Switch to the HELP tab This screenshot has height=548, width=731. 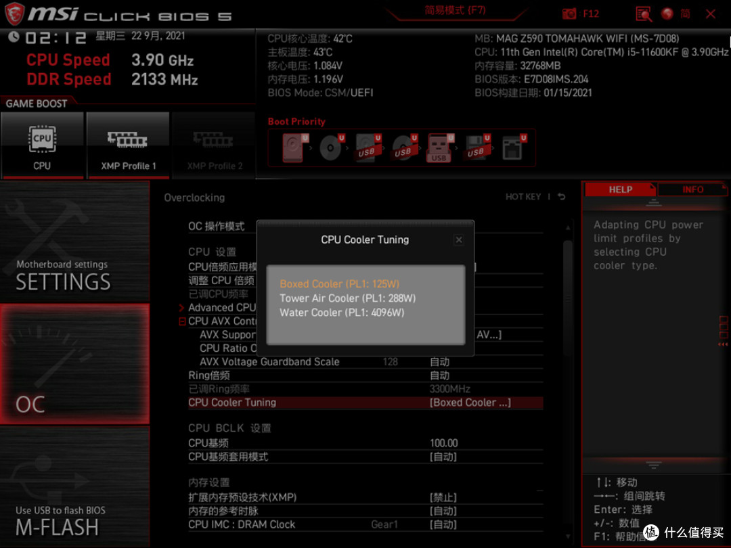tap(620, 189)
